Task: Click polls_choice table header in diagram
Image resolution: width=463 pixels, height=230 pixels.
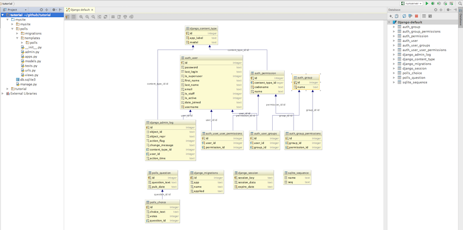Action: click(x=163, y=202)
